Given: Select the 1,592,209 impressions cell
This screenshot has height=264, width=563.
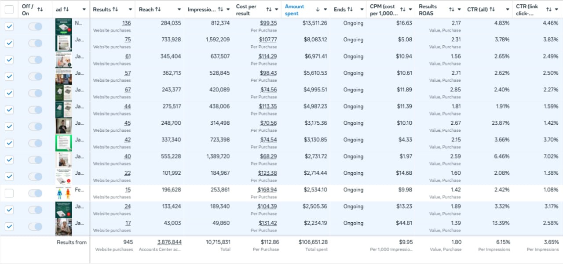Looking at the screenshot, I should tap(218, 40).
